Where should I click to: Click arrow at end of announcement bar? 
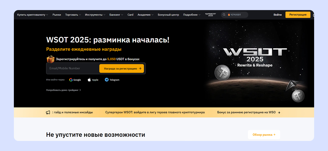coord(279,112)
